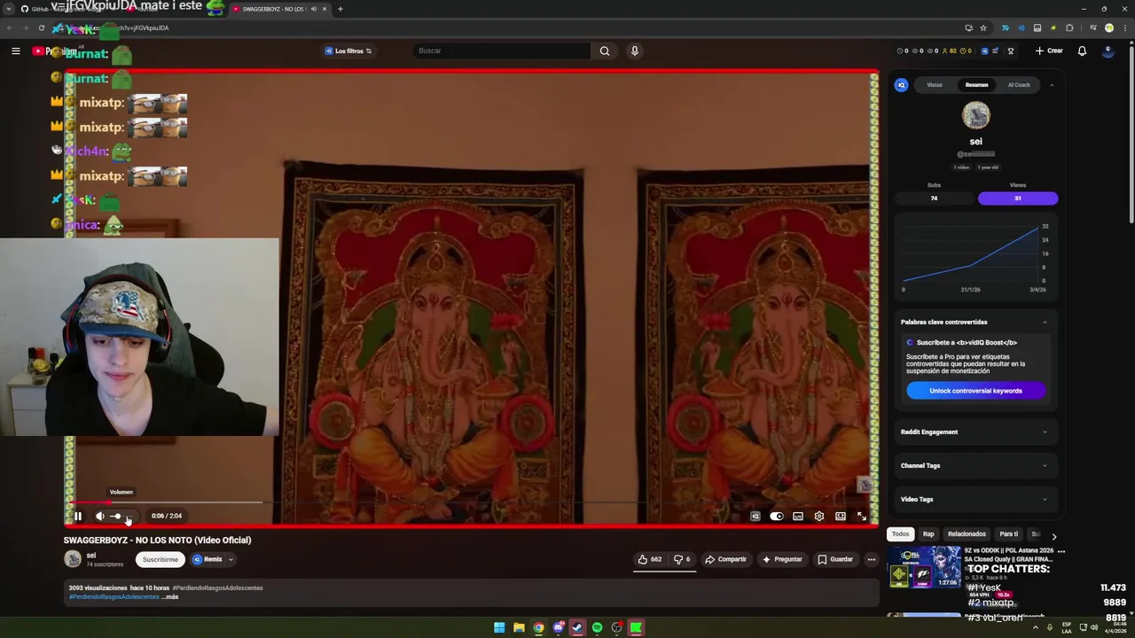Click the #PerdiendoRasgosAdolescentes blue hashtag link
The width and height of the screenshot is (1135, 638).
pyautogui.click(x=113, y=597)
